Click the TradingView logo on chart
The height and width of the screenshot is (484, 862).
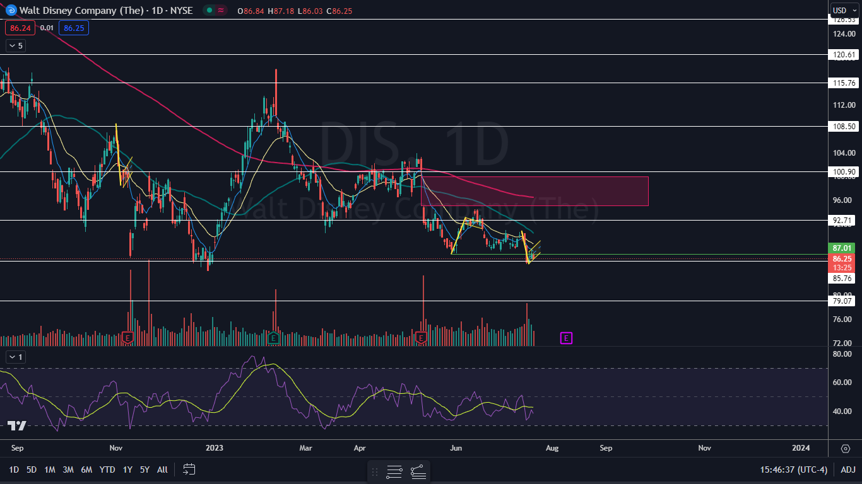click(17, 425)
